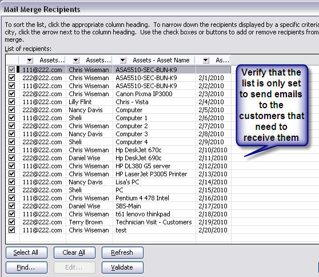The height and width of the screenshot is (277, 319).
Task: Expand the Asset Name column filter arrow
Action: coord(123,60)
